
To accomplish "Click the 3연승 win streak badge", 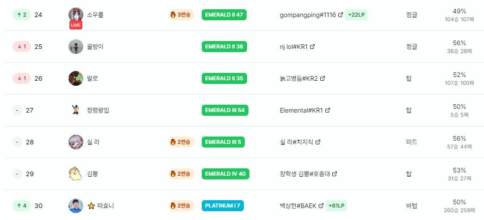I will 181,15.
